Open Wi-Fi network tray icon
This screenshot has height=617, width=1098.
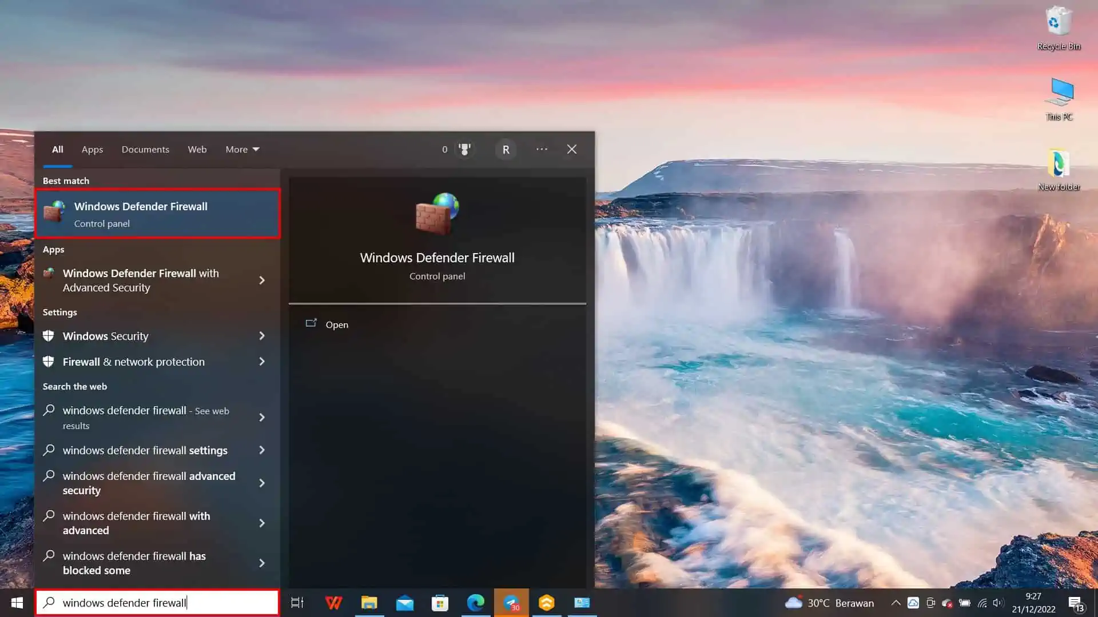[982, 603]
